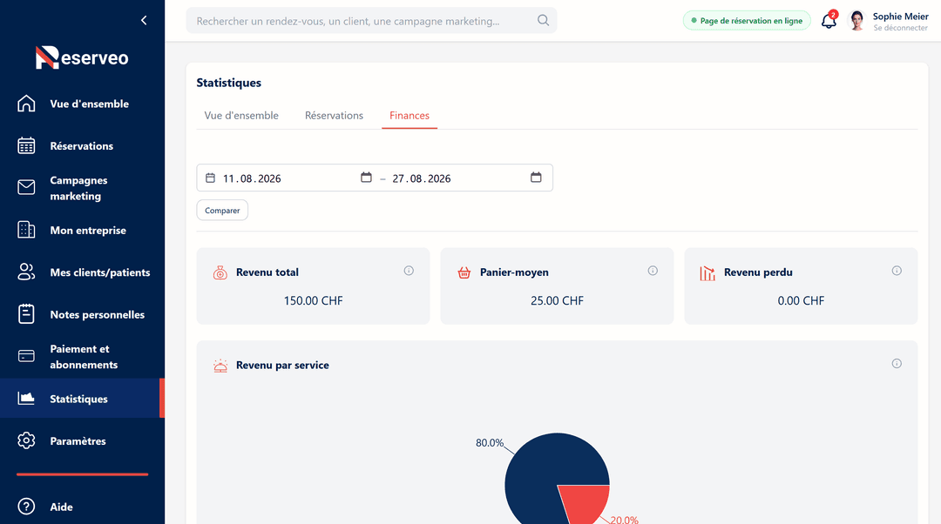Click the end date 27.08.2026 field
Viewport: 941px width, 524px height.
click(x=422, y=178)
